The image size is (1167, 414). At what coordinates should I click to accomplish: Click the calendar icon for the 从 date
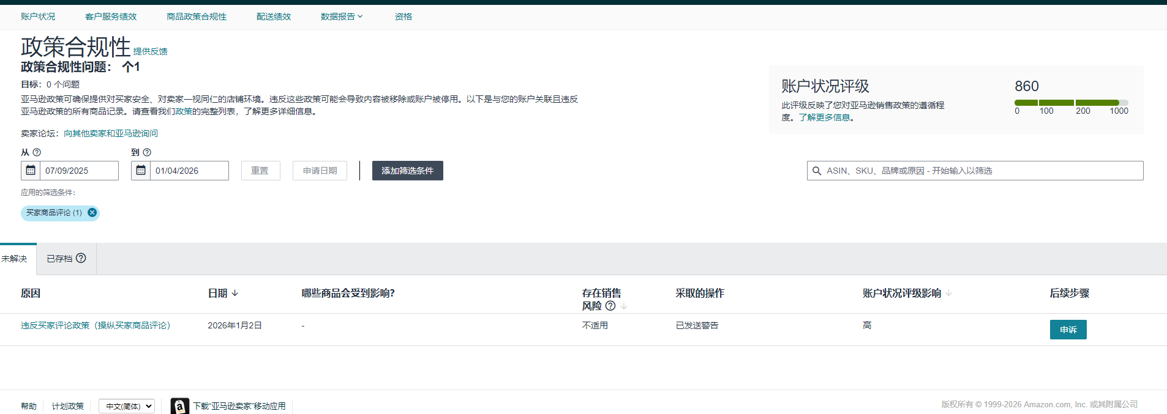point(31,171)
